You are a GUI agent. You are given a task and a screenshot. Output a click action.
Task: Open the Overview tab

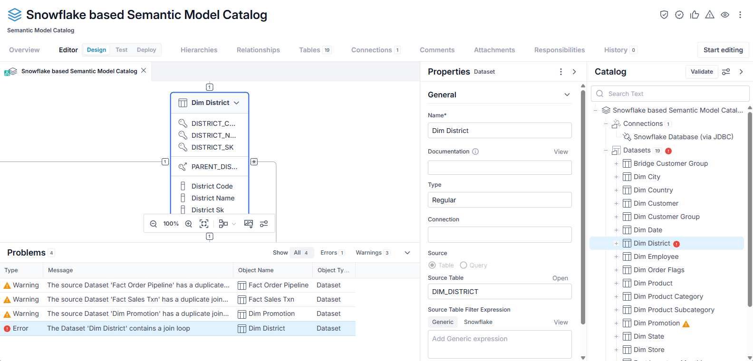(24, 50)
